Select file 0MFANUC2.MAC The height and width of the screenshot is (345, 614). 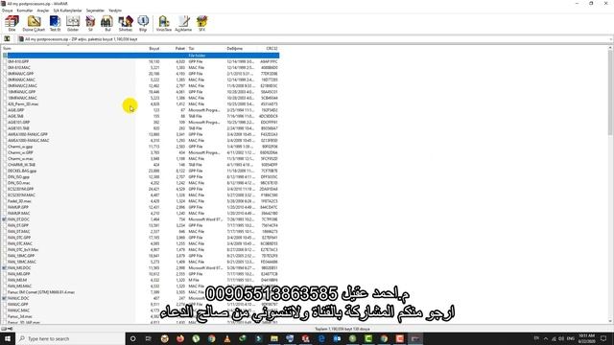point(22,85)
